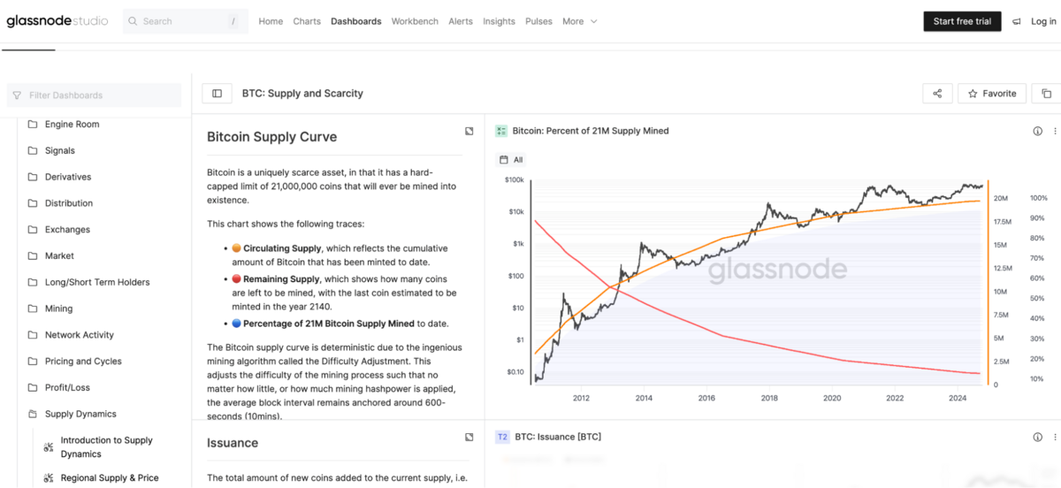The width and height of the screenshot is (1061, 488).
Task: Show info for Percent of 21M Supply Mined
Action: (x=1038, y=131)
